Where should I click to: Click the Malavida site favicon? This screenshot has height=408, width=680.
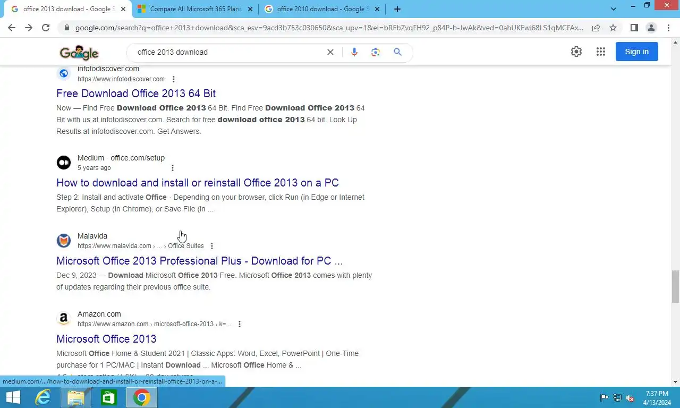click(x=64, y=241)
